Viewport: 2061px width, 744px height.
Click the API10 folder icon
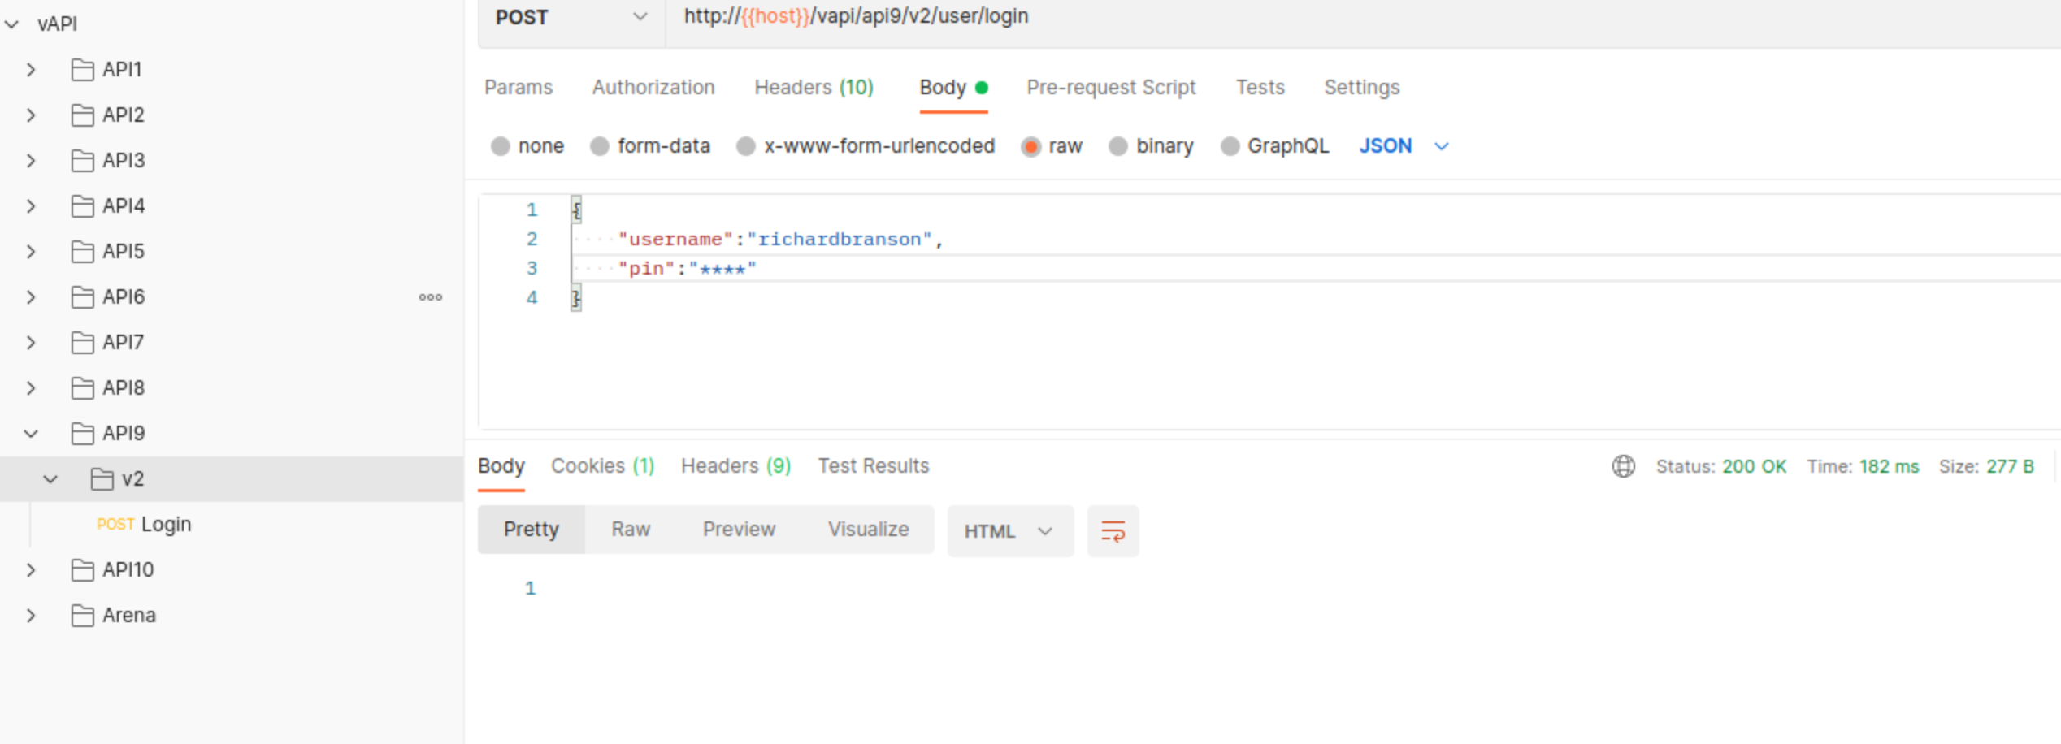point(82,570)
